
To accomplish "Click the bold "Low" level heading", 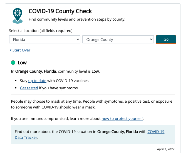I will (x=22, y=63).
